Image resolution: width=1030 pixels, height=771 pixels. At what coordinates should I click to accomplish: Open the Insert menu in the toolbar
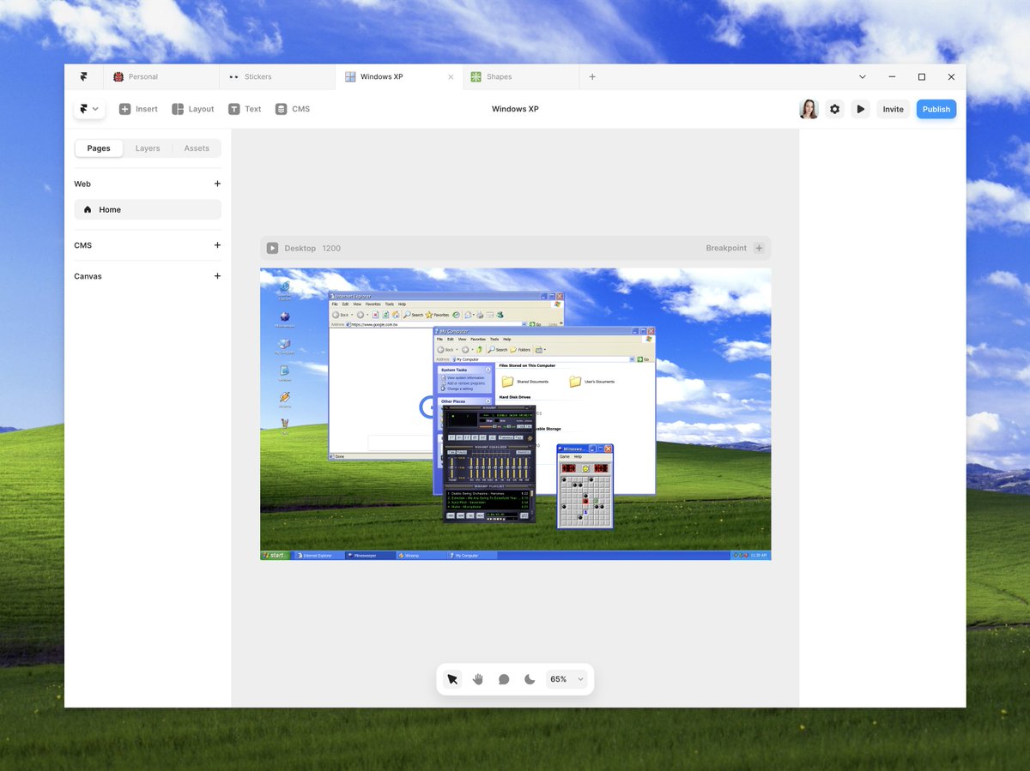[138, 109]
